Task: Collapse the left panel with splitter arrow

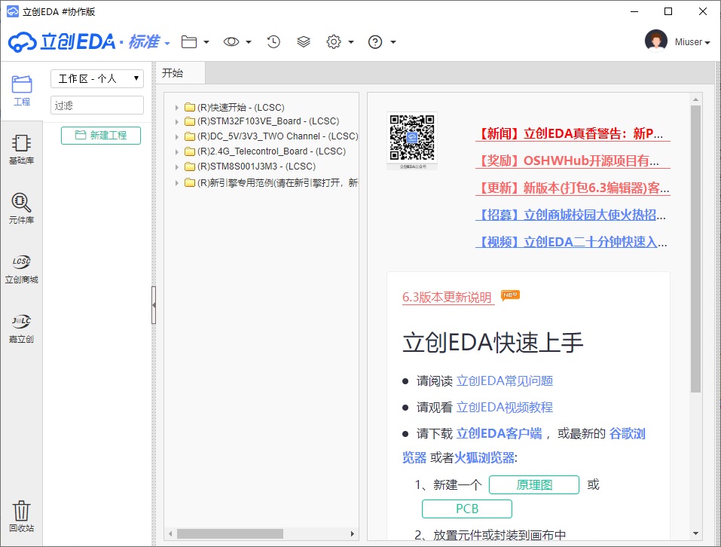Action: point(154,304)
